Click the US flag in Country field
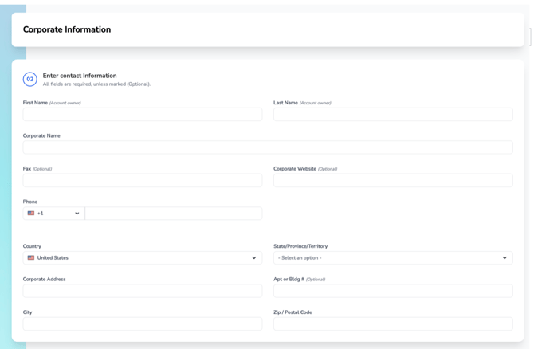Image resolution: width=534 pixels, height=349 pixels. click(31, 257)
